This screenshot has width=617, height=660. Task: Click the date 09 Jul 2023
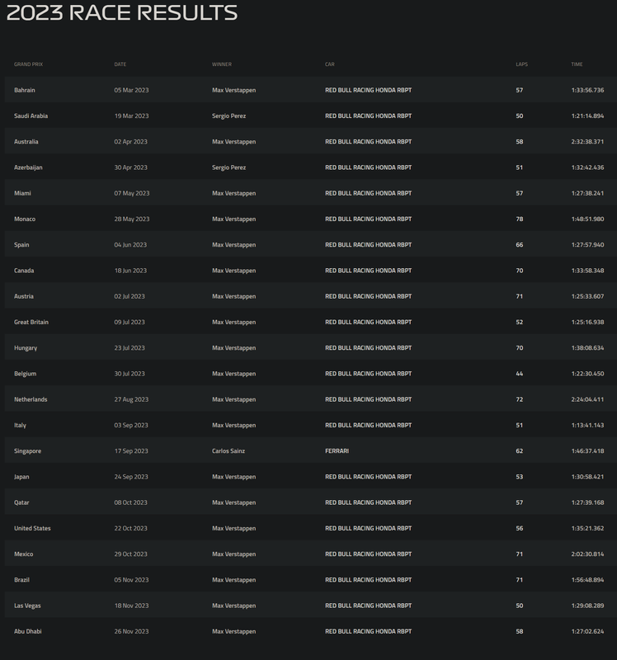(x=130, y=322)
